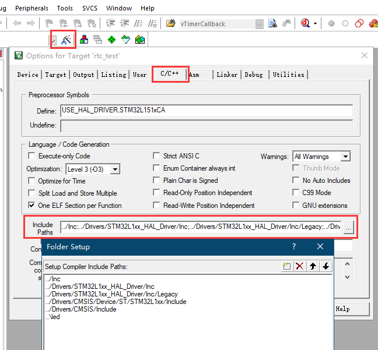Add new include path in Folder Setup

[x=286, y=266]
